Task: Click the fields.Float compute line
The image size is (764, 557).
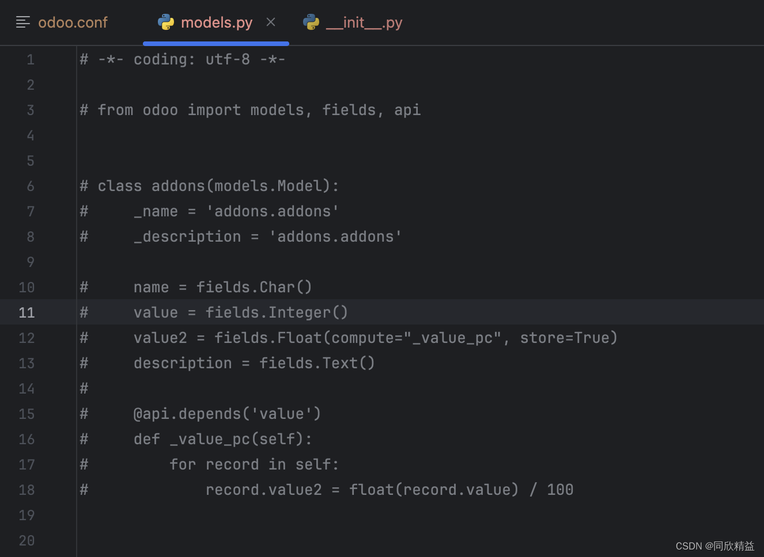Action: point(349,338)
